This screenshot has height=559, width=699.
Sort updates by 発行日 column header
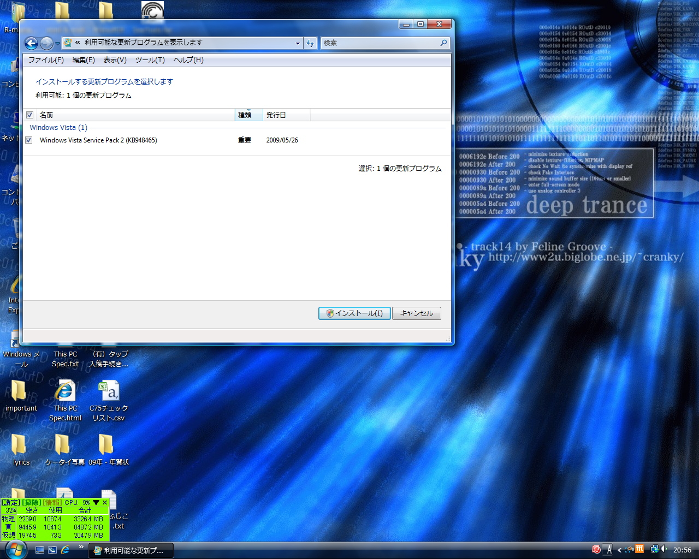(287, 115)
